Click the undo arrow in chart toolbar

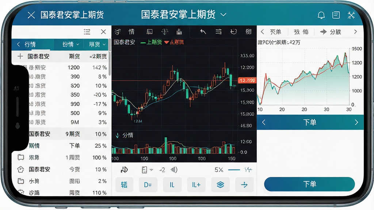203,32
